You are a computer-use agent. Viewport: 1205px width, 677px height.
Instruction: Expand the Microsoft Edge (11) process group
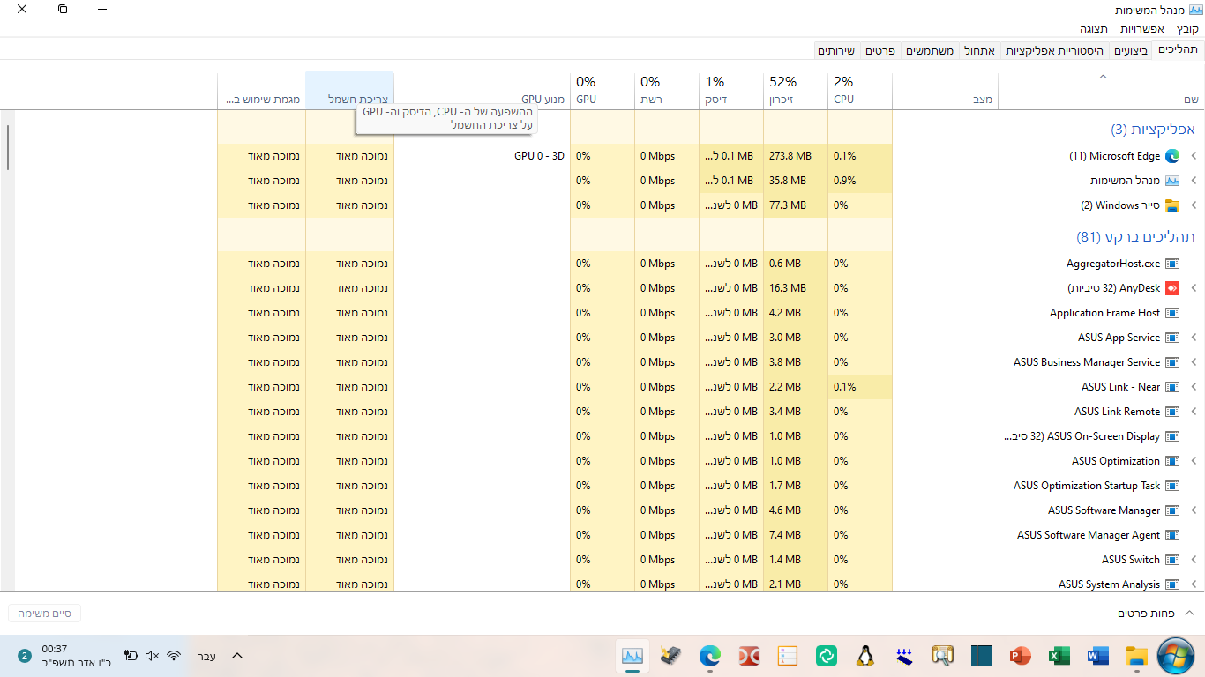pyautogui.click(x=1194, y=156)
